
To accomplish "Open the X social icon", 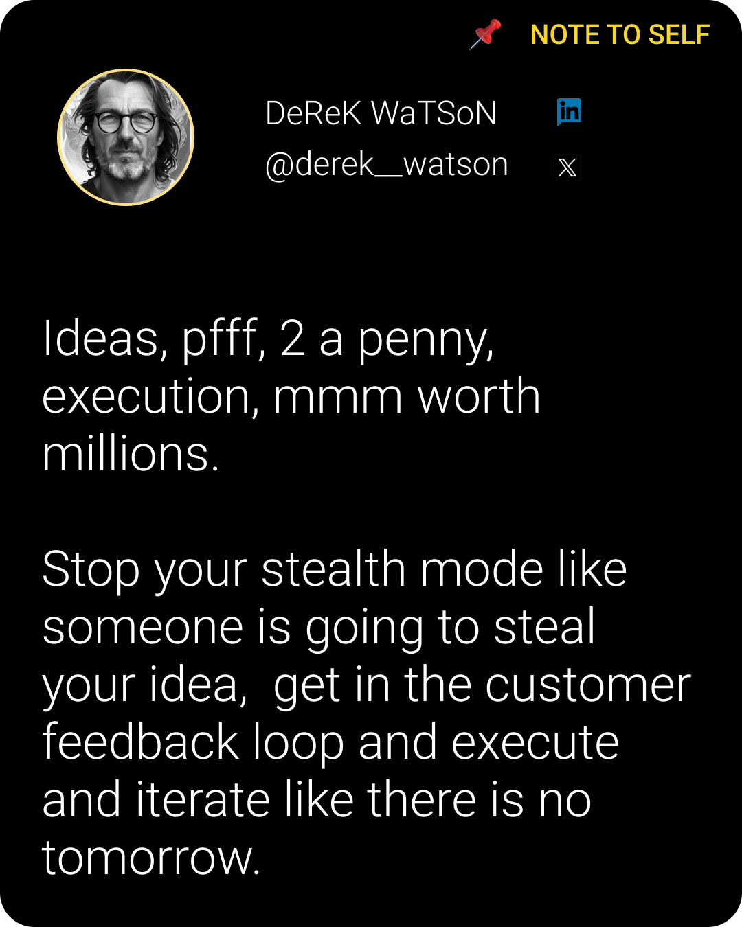I will [x=567, y=167].
